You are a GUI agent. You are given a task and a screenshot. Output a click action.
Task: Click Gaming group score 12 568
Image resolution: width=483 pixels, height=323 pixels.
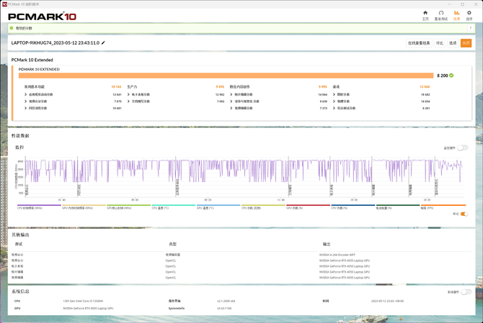(425, 86)
